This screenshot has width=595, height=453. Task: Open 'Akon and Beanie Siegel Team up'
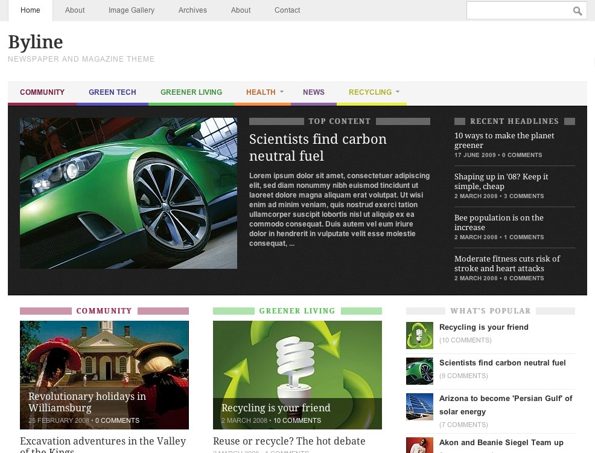coord(501,443)
